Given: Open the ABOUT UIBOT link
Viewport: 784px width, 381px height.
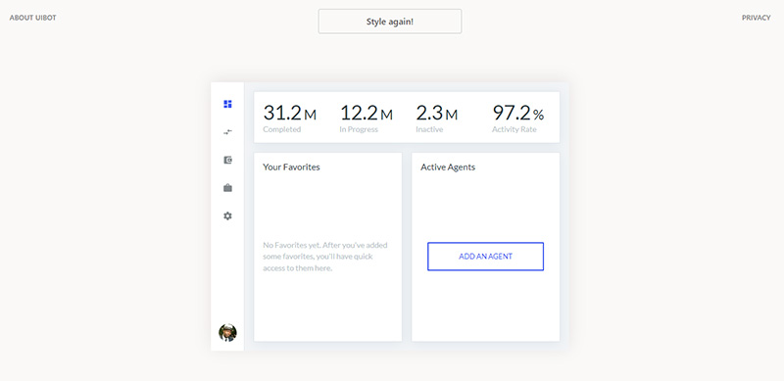Looking at the screenshot, I should (33, 18).
